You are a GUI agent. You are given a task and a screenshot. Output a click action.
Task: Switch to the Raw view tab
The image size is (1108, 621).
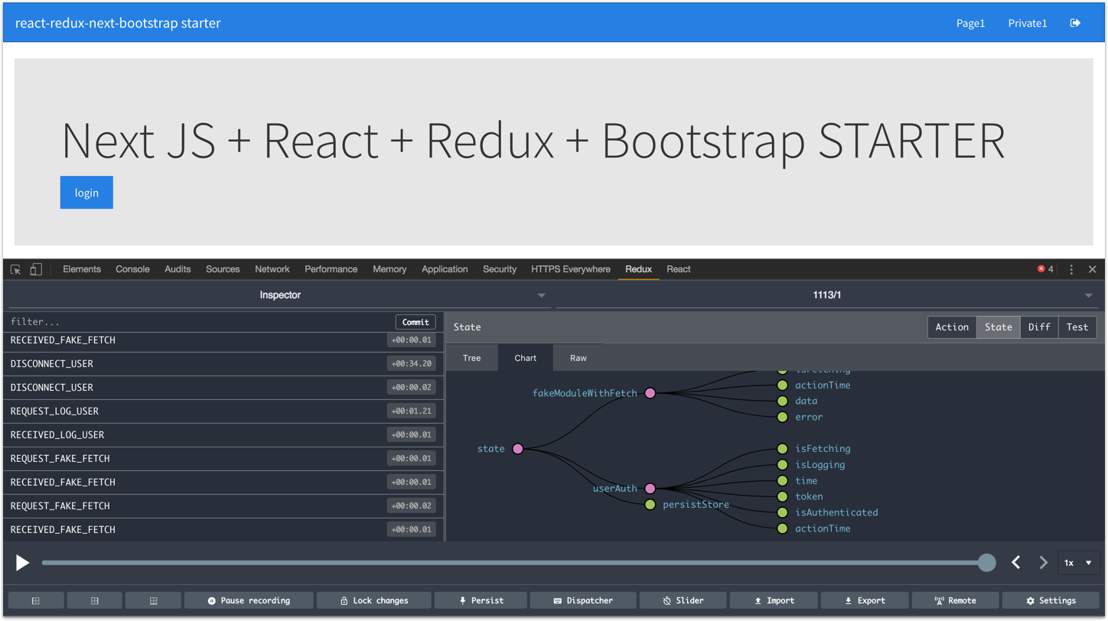click(578, 358)
